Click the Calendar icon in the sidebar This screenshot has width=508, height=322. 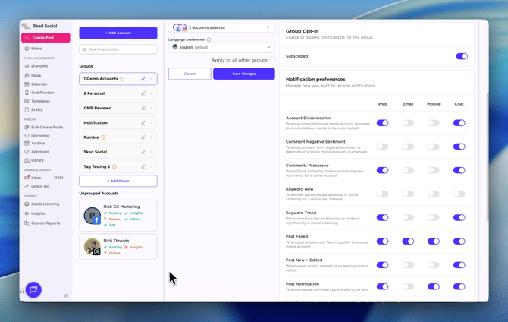tap(27, 84)
